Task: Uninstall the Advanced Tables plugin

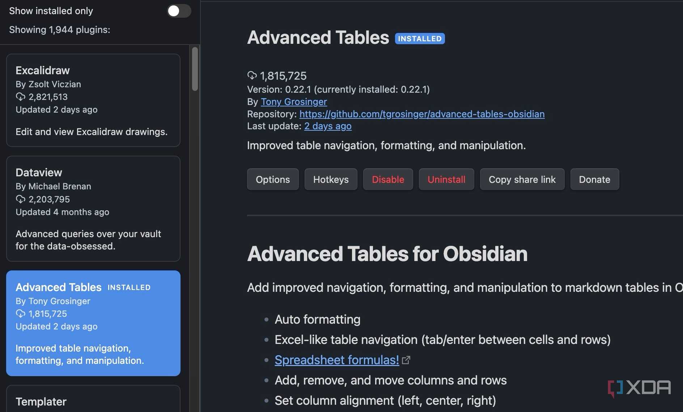Action: point(446,179)
